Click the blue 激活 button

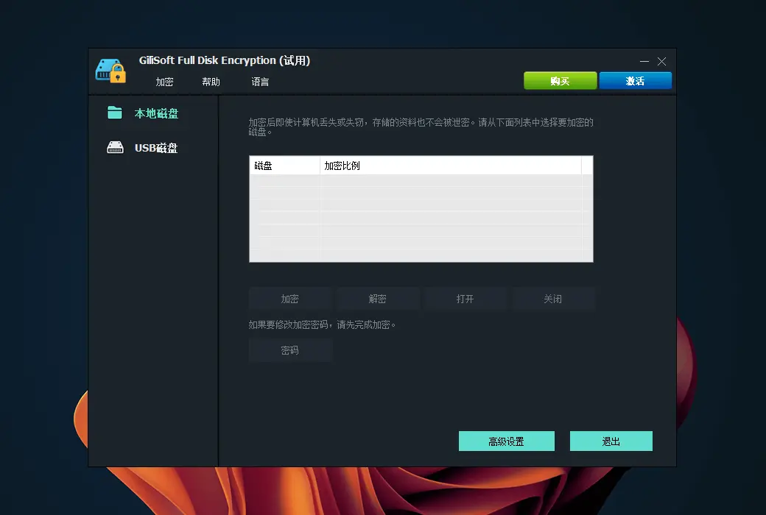tap(635, 80)
